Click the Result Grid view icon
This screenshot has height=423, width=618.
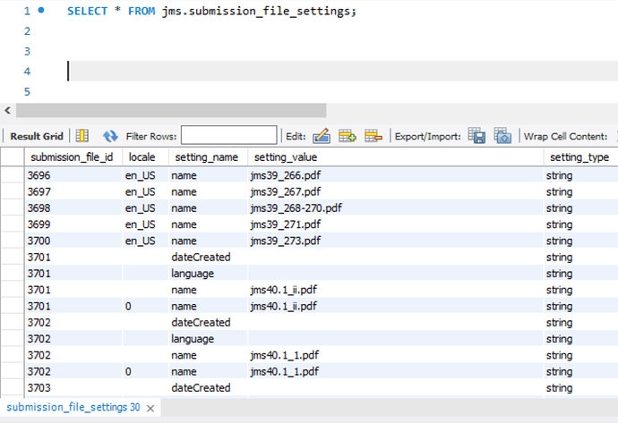tap(82, 136)
